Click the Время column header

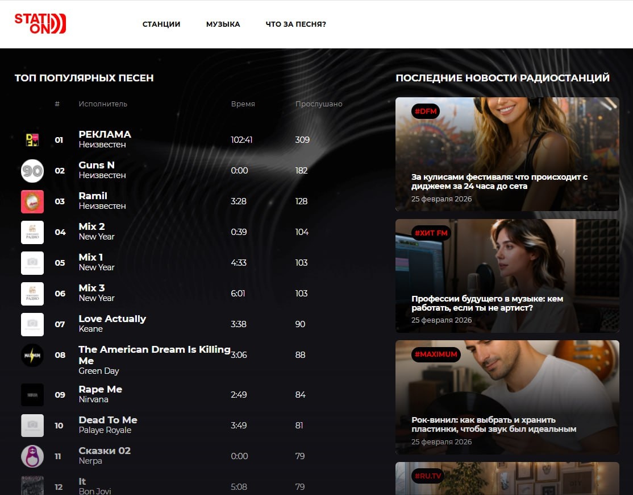tap(243, 104)
